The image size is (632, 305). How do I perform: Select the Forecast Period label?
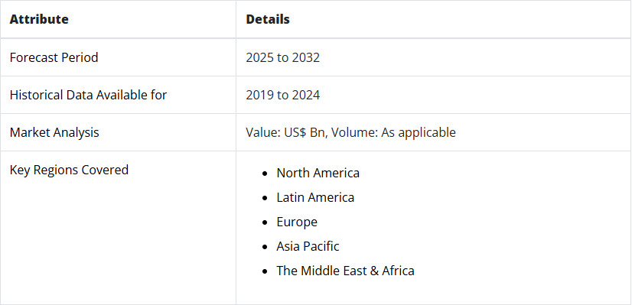tap(54, 57)
